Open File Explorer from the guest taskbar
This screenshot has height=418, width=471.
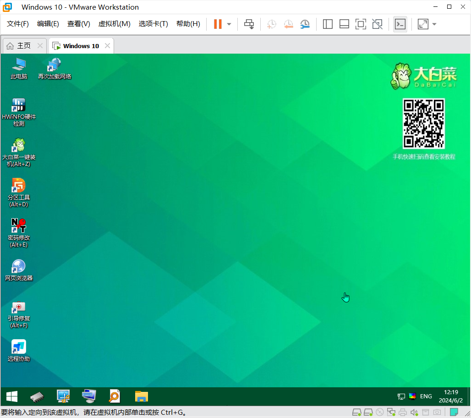pyautogui.click(x=142, y=396)
